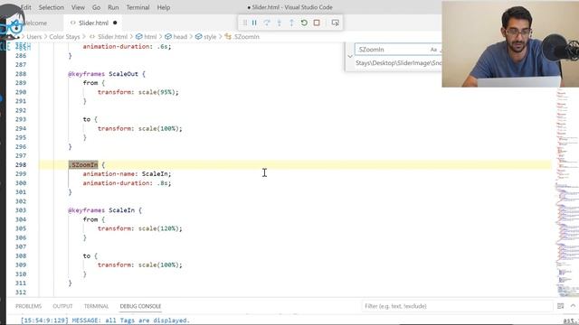Click the minimap on the editor's right
Viewport: 579px width, 325px height.
[567, 191]
